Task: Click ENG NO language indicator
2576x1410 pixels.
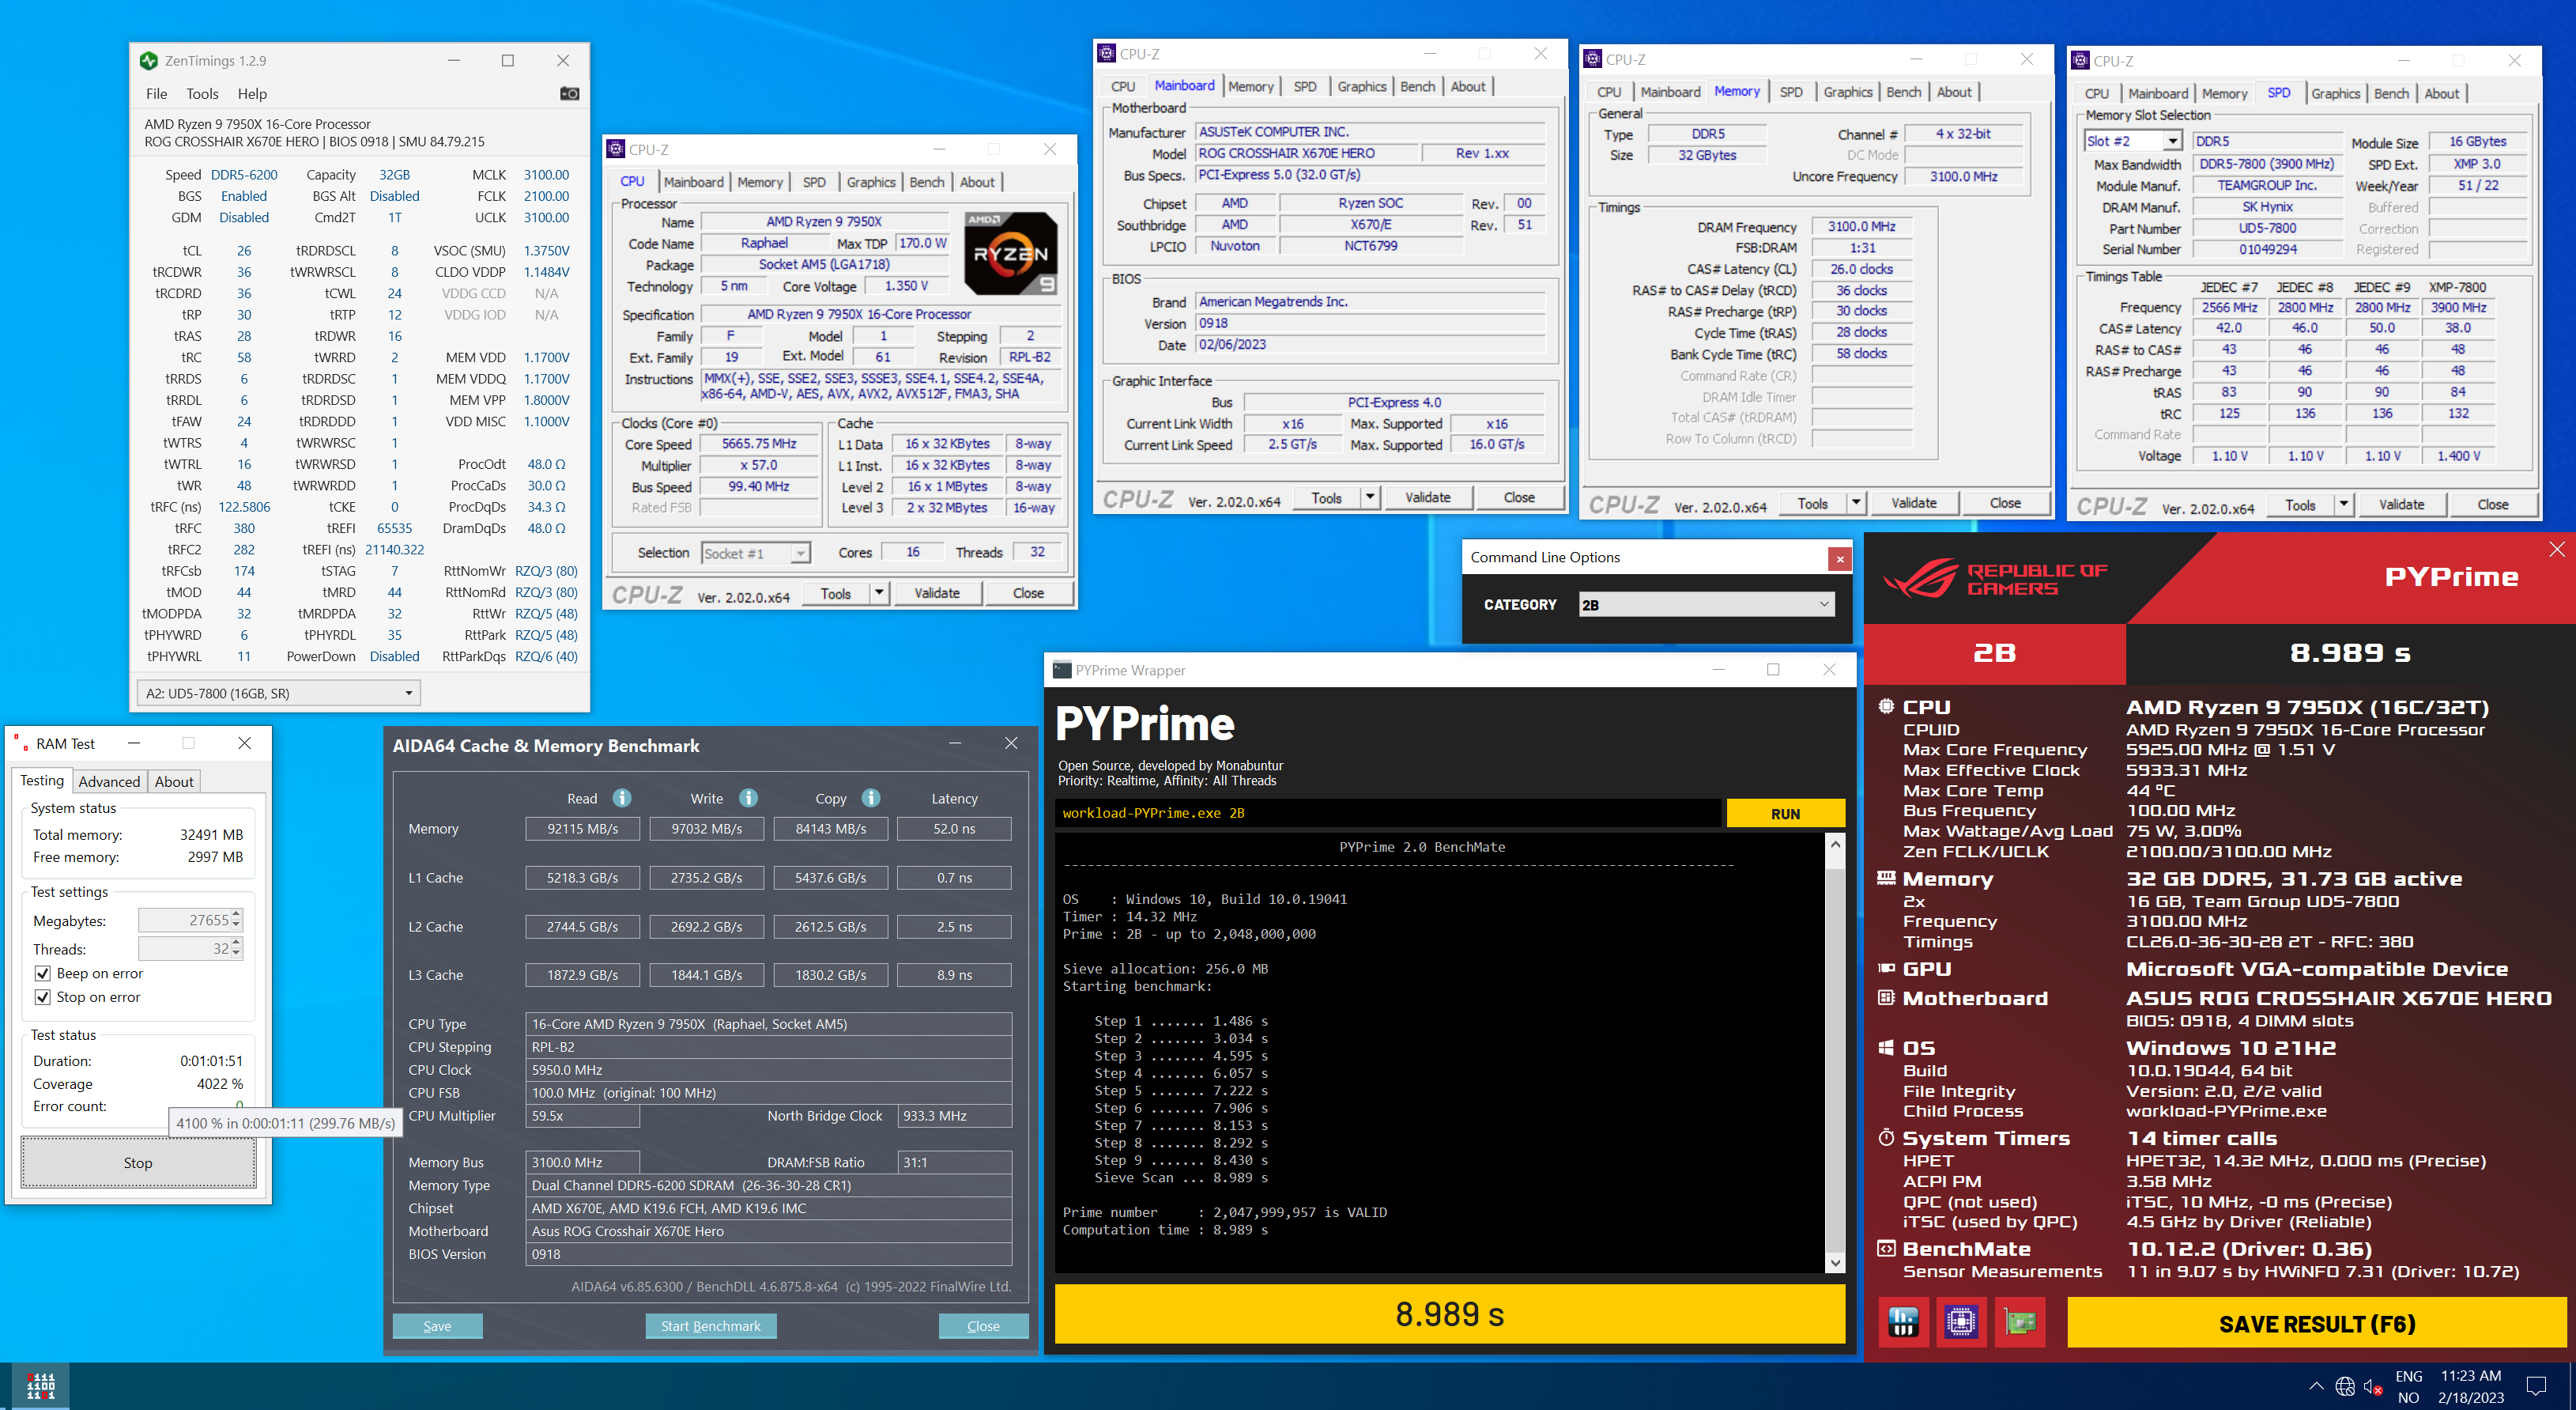Action: click(x=2408, y=1386)
